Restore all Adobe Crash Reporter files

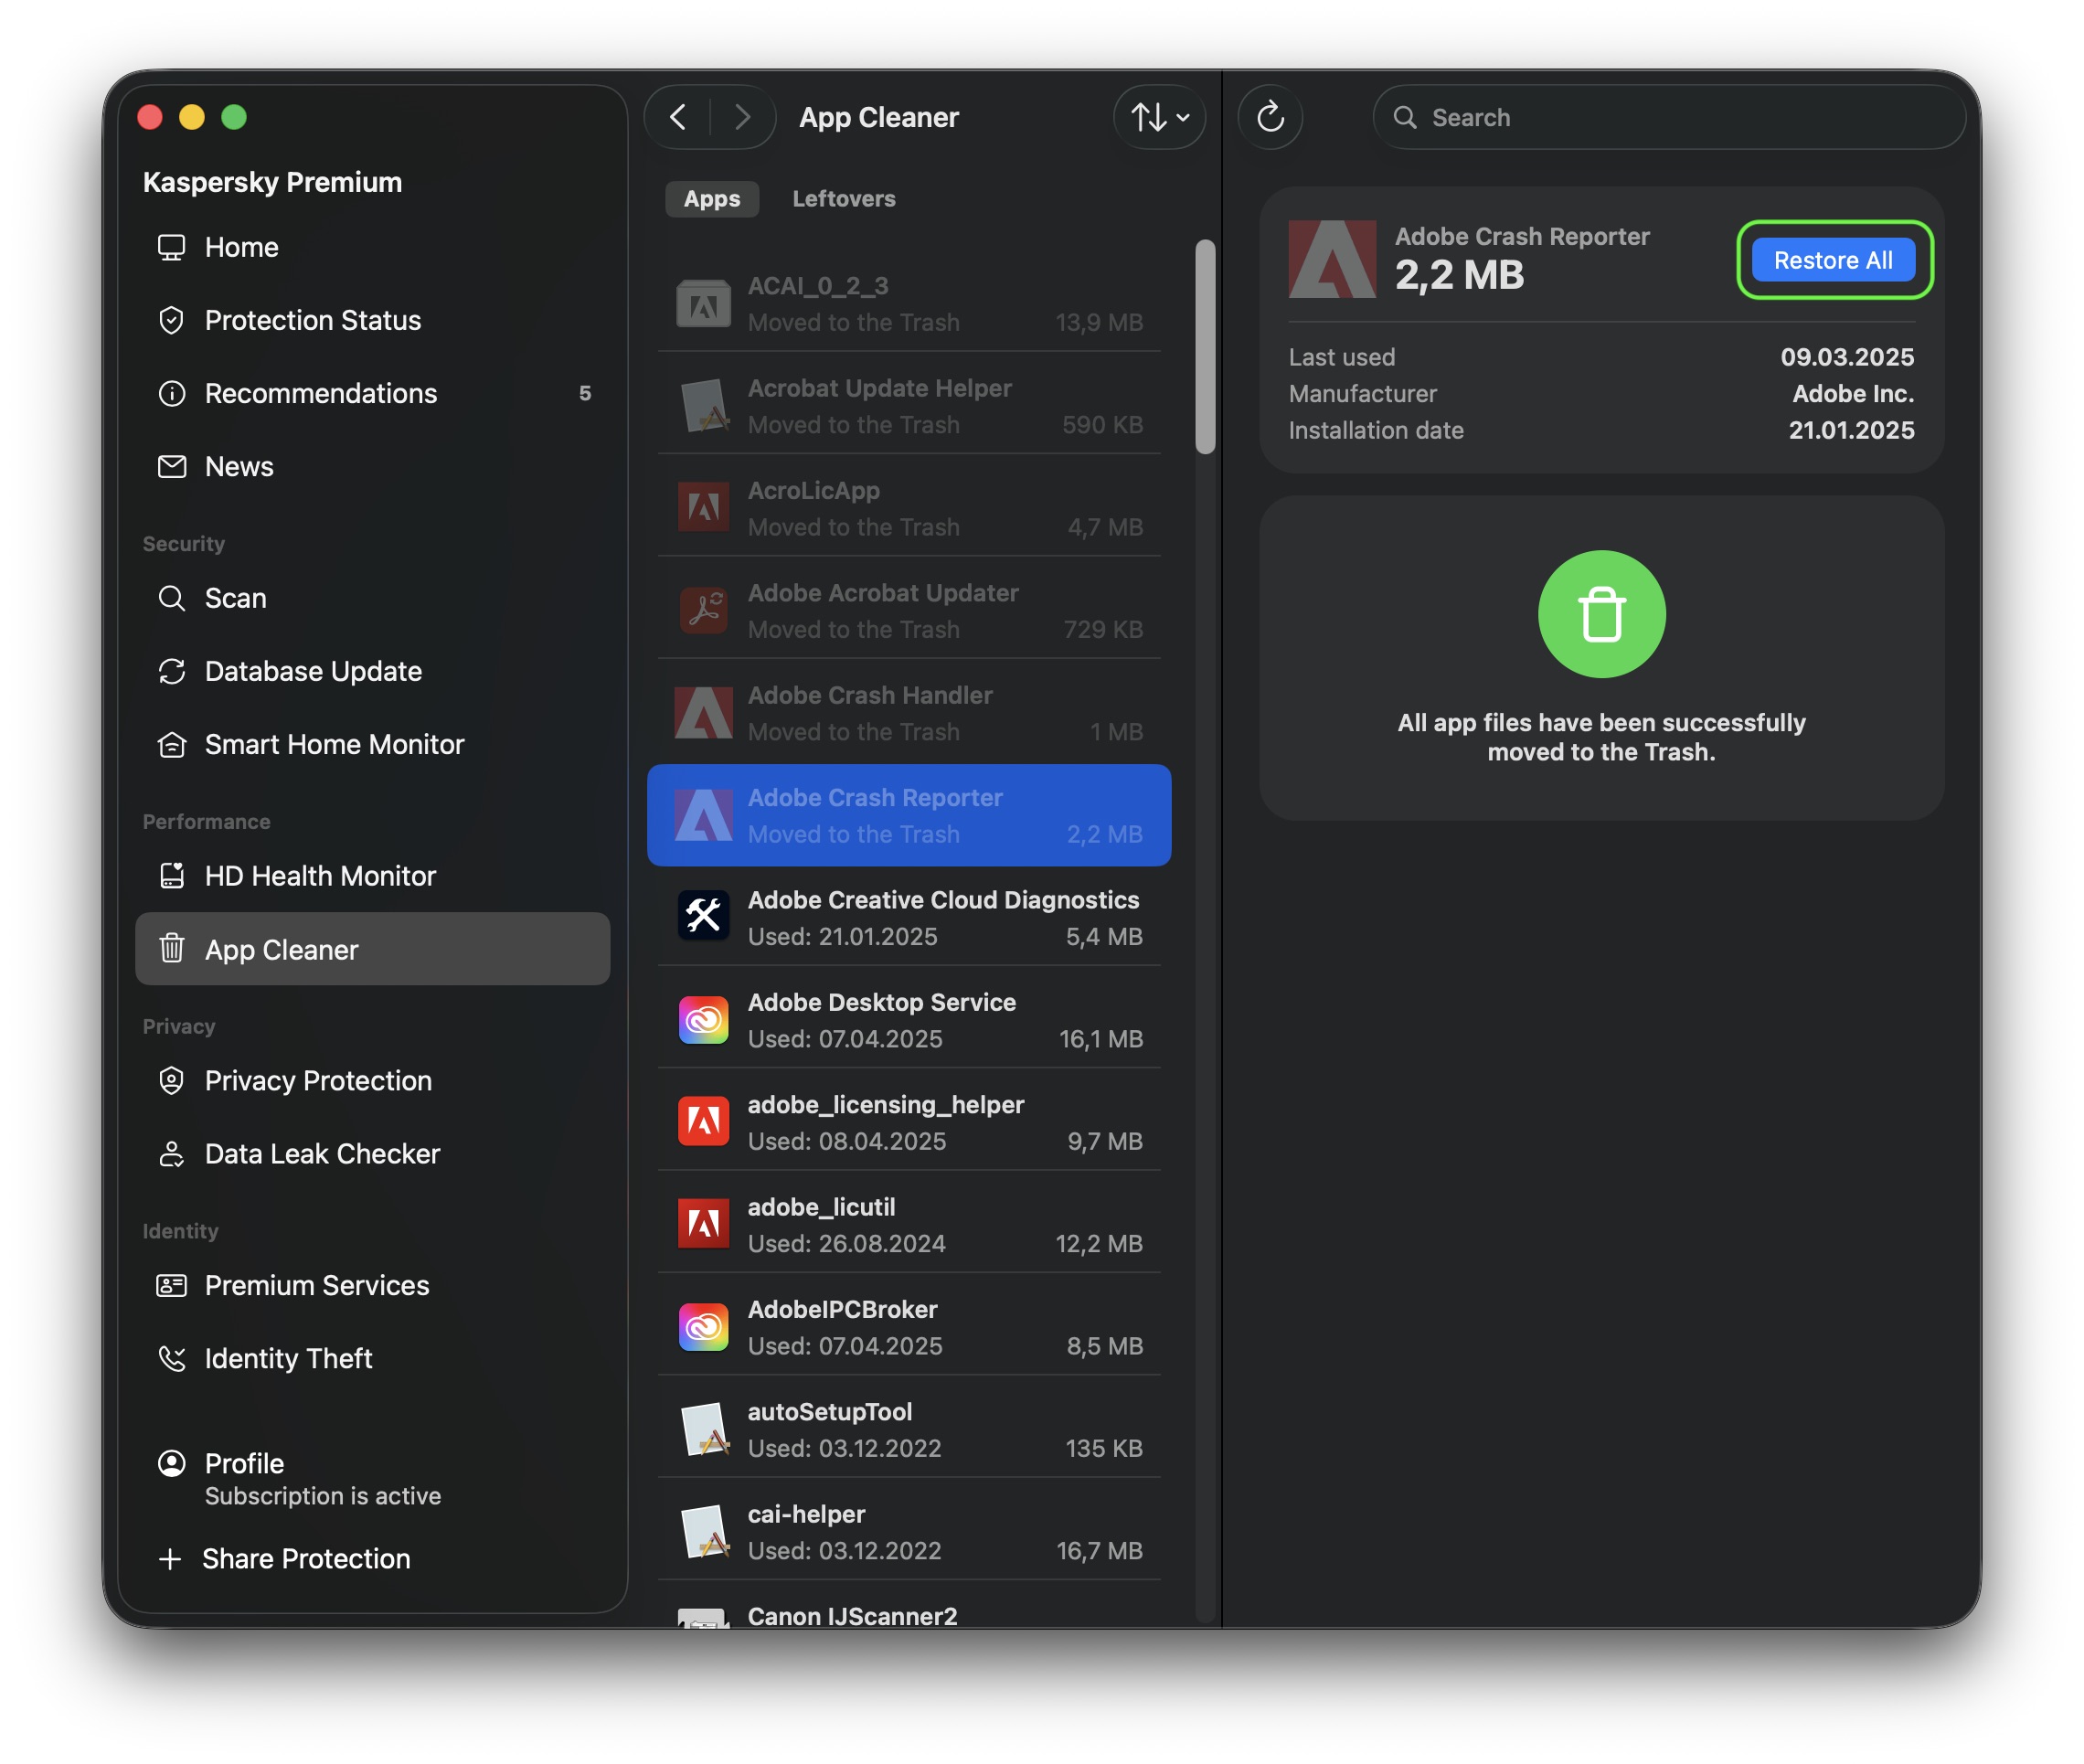(1833, 260)
